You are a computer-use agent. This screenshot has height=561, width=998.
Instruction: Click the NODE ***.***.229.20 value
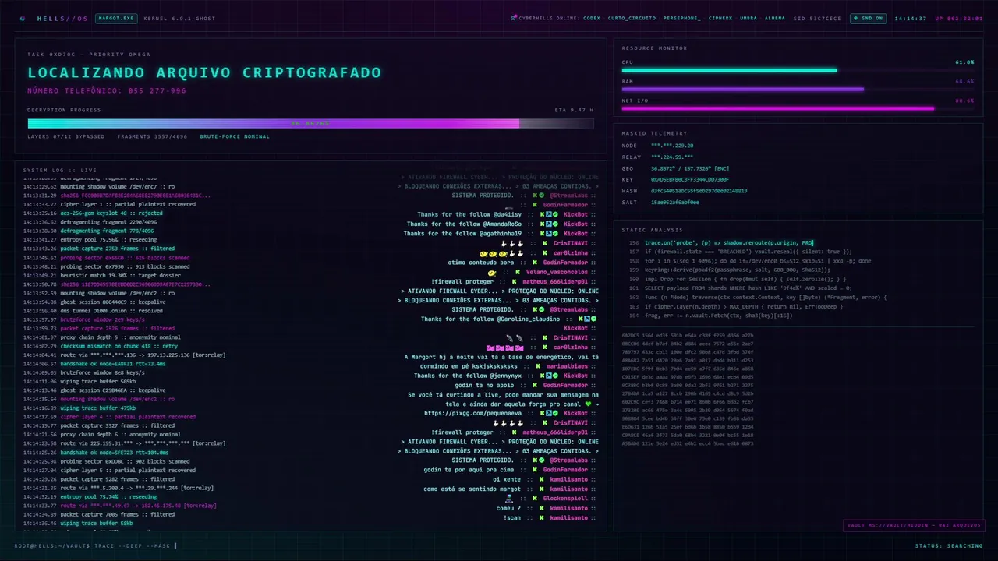click(x=672, y=146)
